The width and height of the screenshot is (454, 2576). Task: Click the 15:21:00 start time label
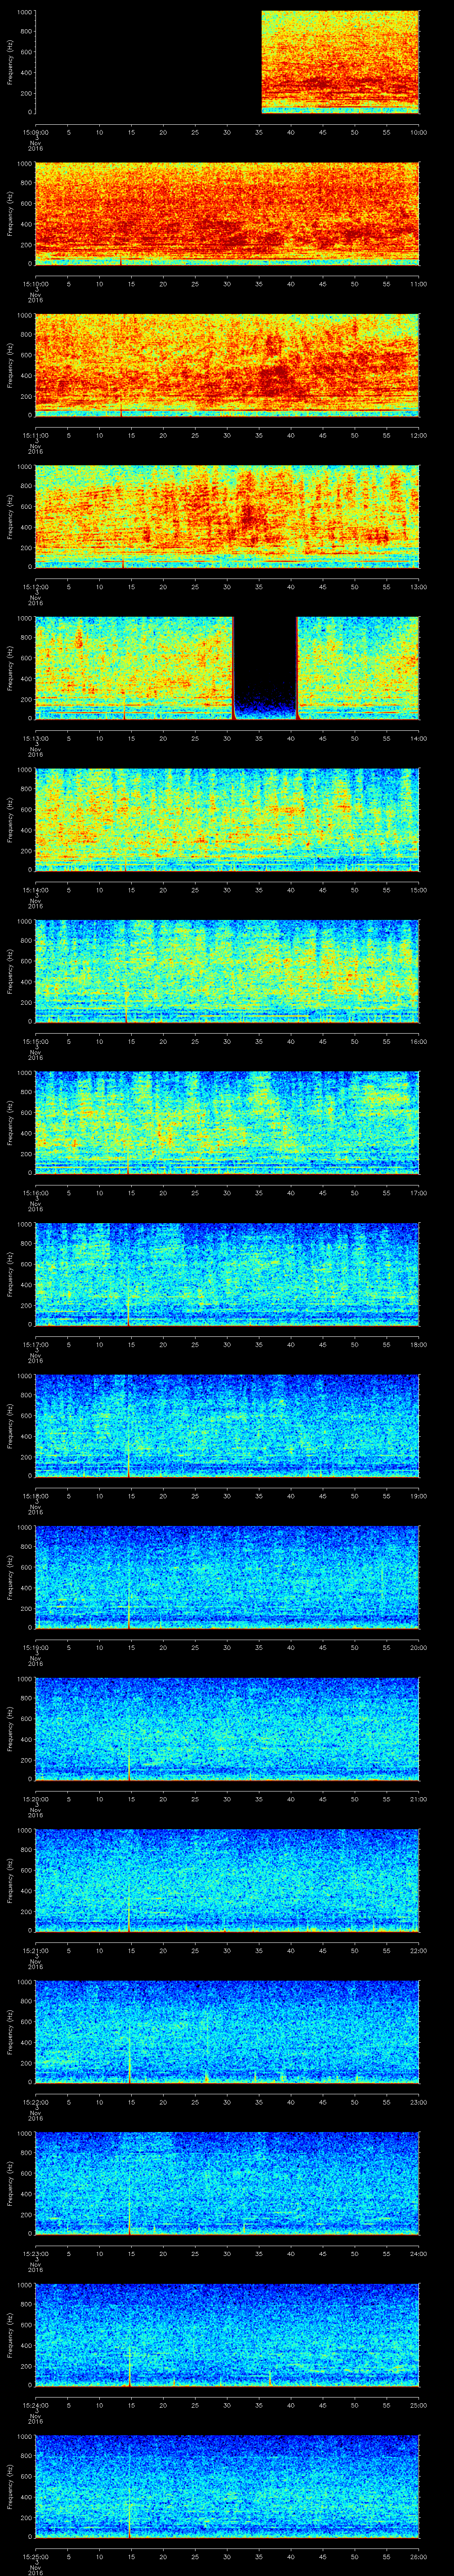(35, 1950)
